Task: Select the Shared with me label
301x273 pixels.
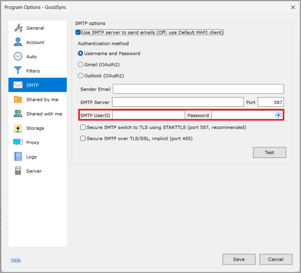Action: coord(44,114)
